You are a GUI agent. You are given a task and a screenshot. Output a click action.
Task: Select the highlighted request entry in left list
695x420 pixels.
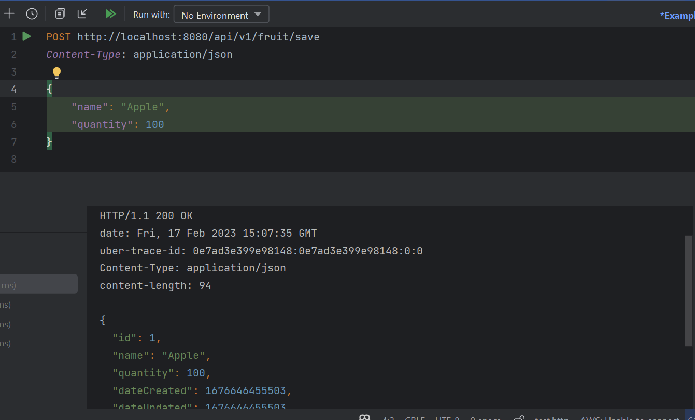click(x=39, y=284)
